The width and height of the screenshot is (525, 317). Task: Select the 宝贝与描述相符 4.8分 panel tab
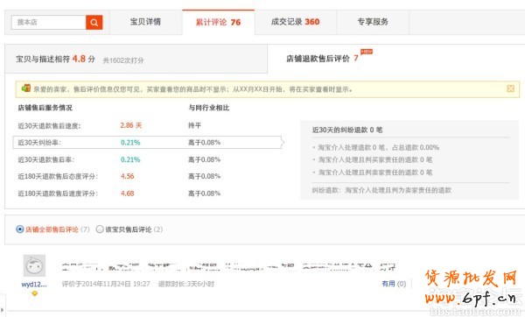click(136, 59)
